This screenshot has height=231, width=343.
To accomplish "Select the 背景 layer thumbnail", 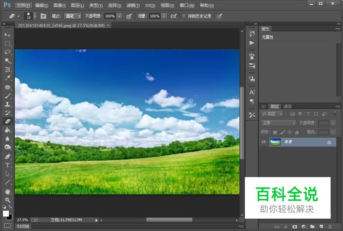I will [x=275, y=142].
